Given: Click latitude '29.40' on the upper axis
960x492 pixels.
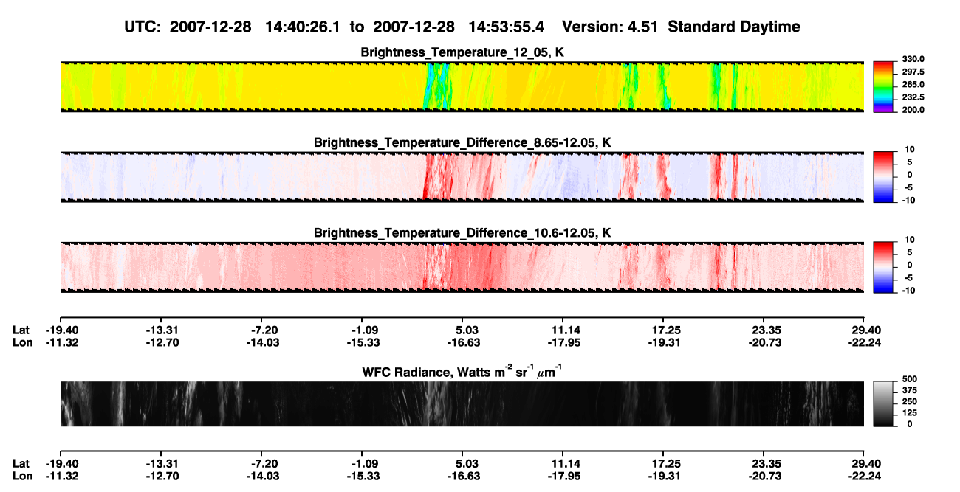Looking at the screenshot, I should (865, 330).
